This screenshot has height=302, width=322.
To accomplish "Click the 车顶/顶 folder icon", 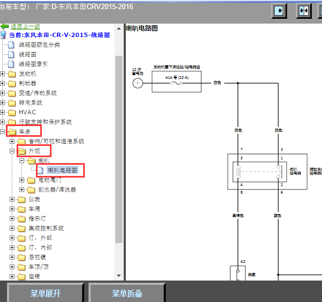I will (21, 267).
